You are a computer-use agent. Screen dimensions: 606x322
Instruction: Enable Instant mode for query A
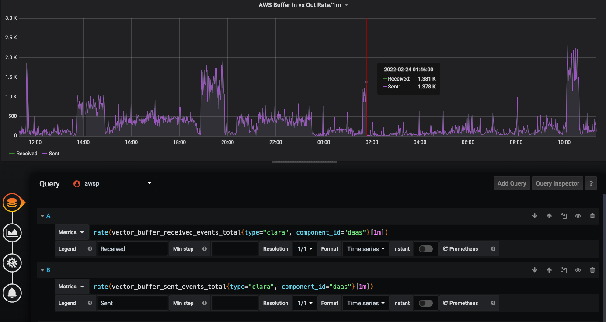pyautogui.click(x=425, y=248)
